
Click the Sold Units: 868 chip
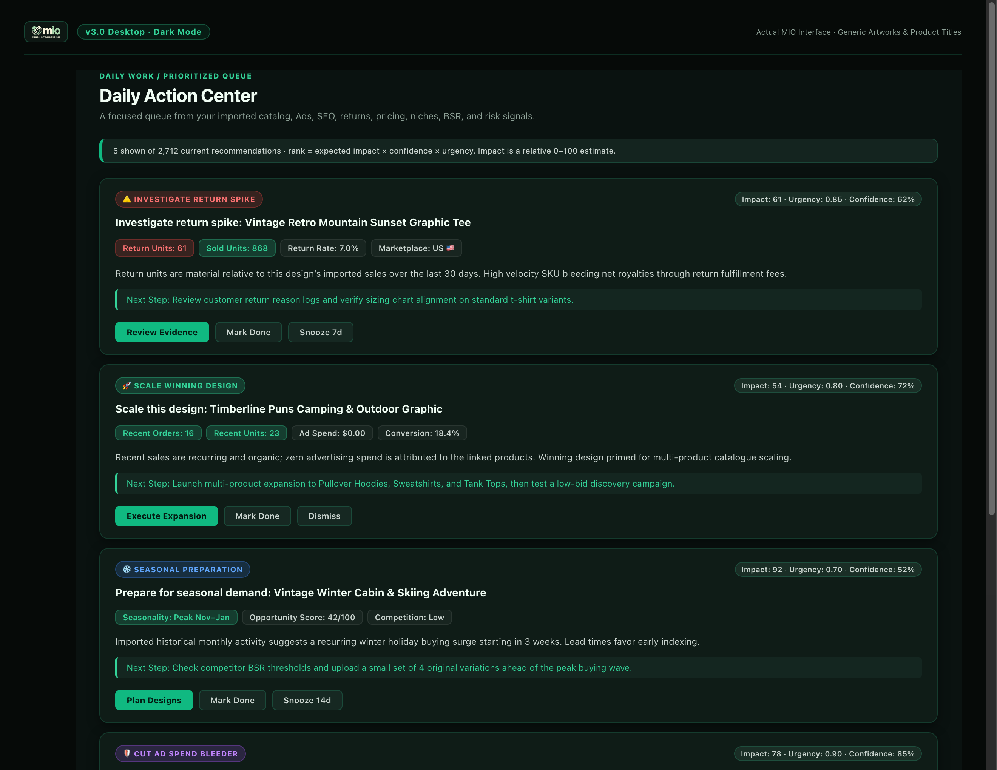click(x=237, y=248)
